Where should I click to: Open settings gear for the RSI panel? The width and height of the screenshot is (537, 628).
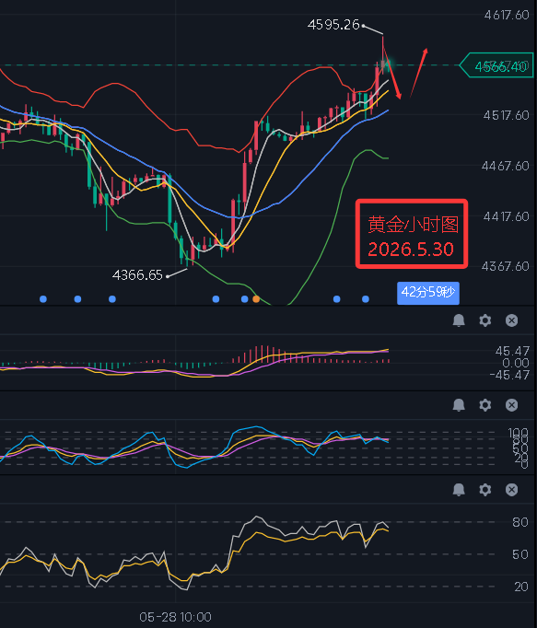point(485,490)
